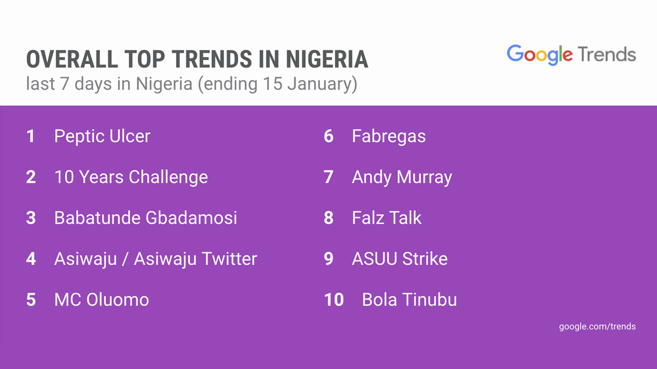This screenshot has height=369, width=657.
Task: Click Asiwaju / Asiwaju Twitter trend
Action: click(156, 259)
